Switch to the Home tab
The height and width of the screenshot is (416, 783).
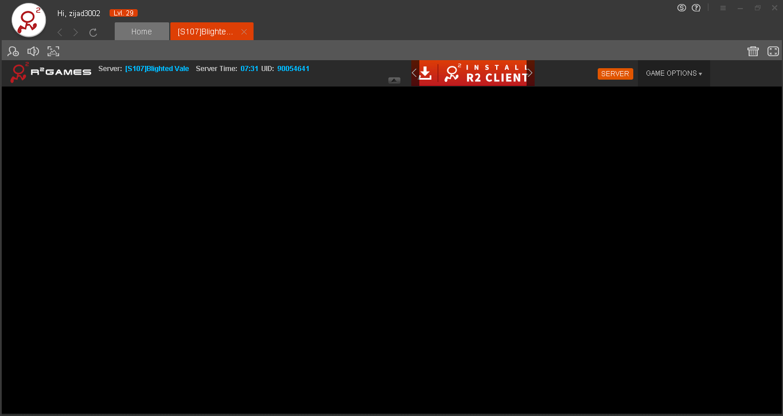click(x=142, y=32)
